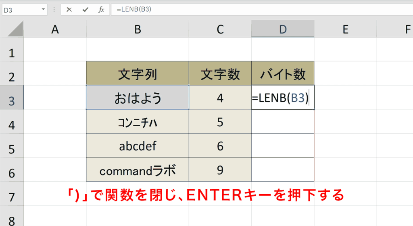Click the Cancel (X) icon in formula bar
413x226 pixels.
click(69, 10)
